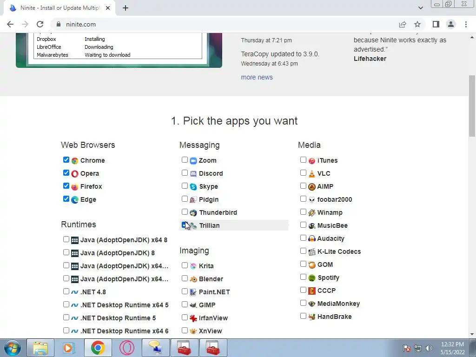The width and height of the screenshot is (476, 357).
Task: Check the VLC checkbox
Action: (x=303, y=173)
